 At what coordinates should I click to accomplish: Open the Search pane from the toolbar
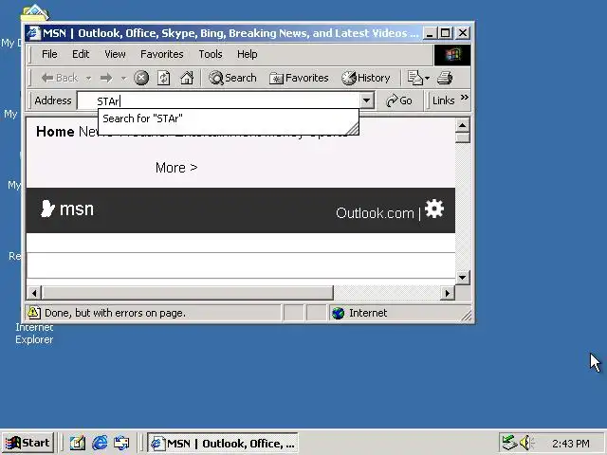(232, 78)
